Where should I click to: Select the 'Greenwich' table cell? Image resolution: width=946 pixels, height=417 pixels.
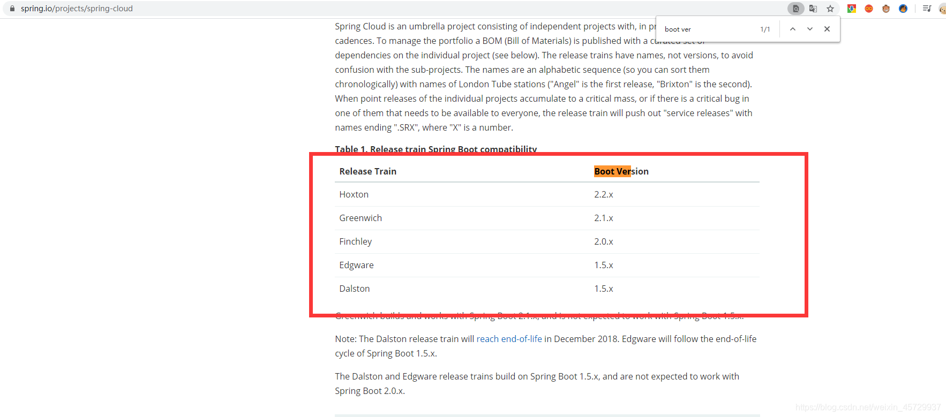[x=361, y=218]
